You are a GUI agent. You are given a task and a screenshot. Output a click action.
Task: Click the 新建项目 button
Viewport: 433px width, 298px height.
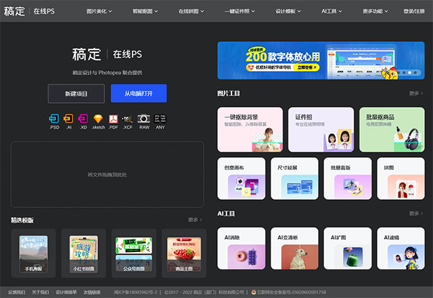76,93
